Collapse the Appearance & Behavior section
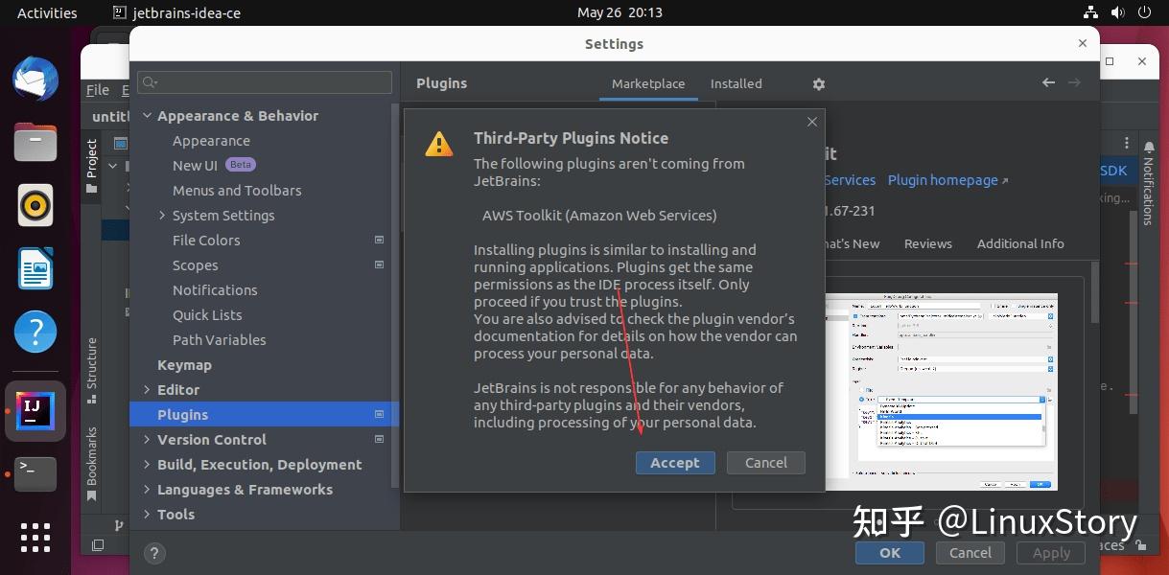The width and height of the screenshot is (1169, 575). pyautogui.click(x=147, y=115)
